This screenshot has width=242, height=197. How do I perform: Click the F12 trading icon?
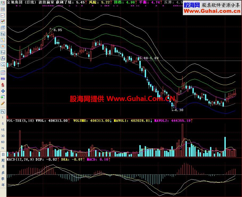(x=3, y=52)
